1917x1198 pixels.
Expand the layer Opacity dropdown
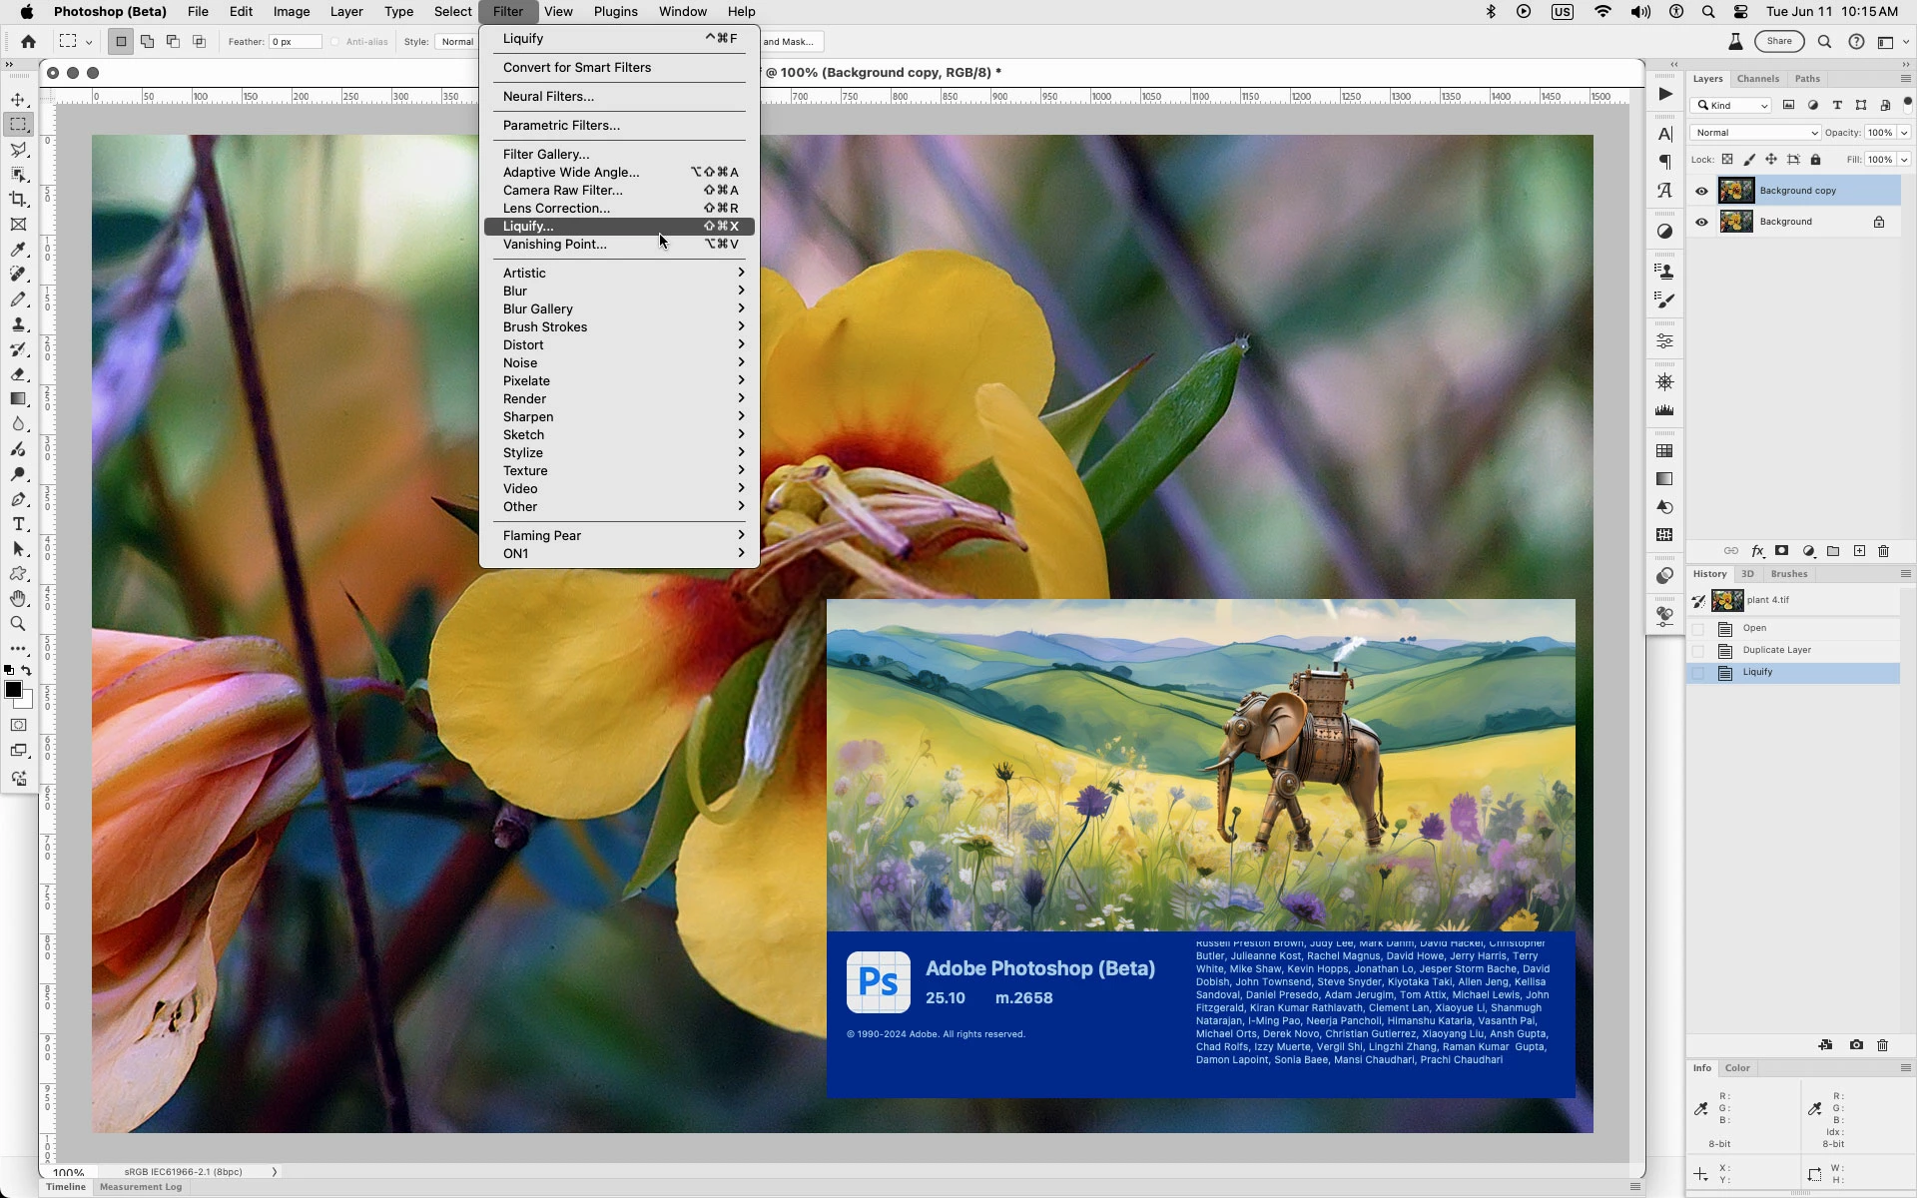[1904, 133]
